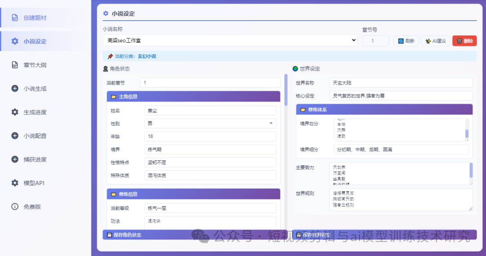
Task: Click the 境界划分 text area scrollbar
Action: 467,133
